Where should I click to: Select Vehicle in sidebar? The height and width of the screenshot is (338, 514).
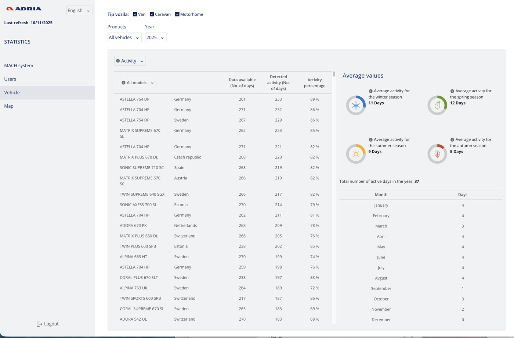click(x=47, y=93)
